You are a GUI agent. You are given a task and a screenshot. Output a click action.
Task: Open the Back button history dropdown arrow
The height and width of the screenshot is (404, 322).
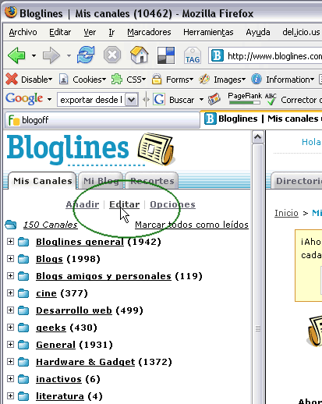tap(34, 55)
